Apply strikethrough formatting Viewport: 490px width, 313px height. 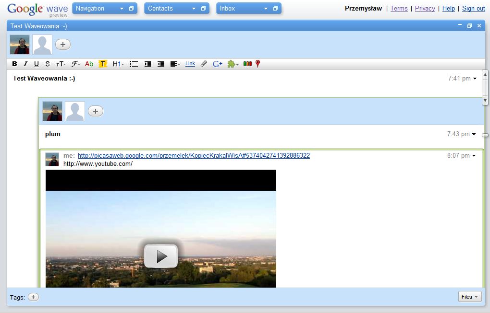tap(48, 64)
